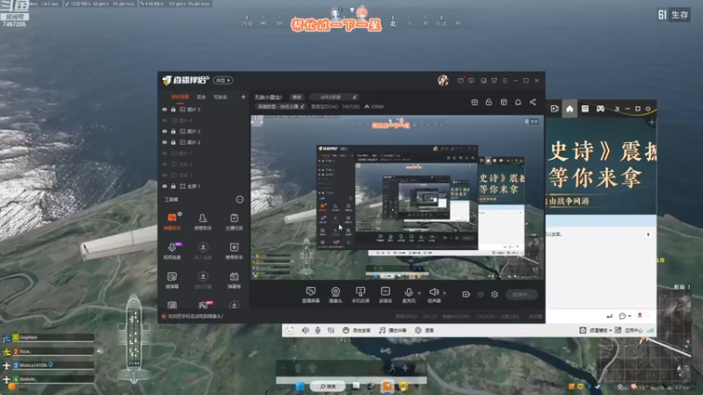
Task: Click the unlock padlock icon in the header
Action: click(x=489, y=102)
